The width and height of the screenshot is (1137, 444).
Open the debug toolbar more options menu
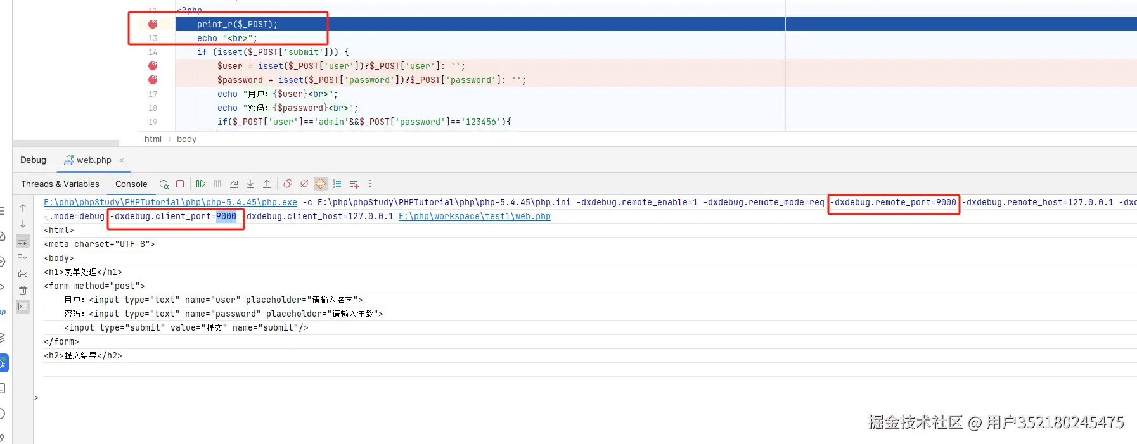pos(370,184)
